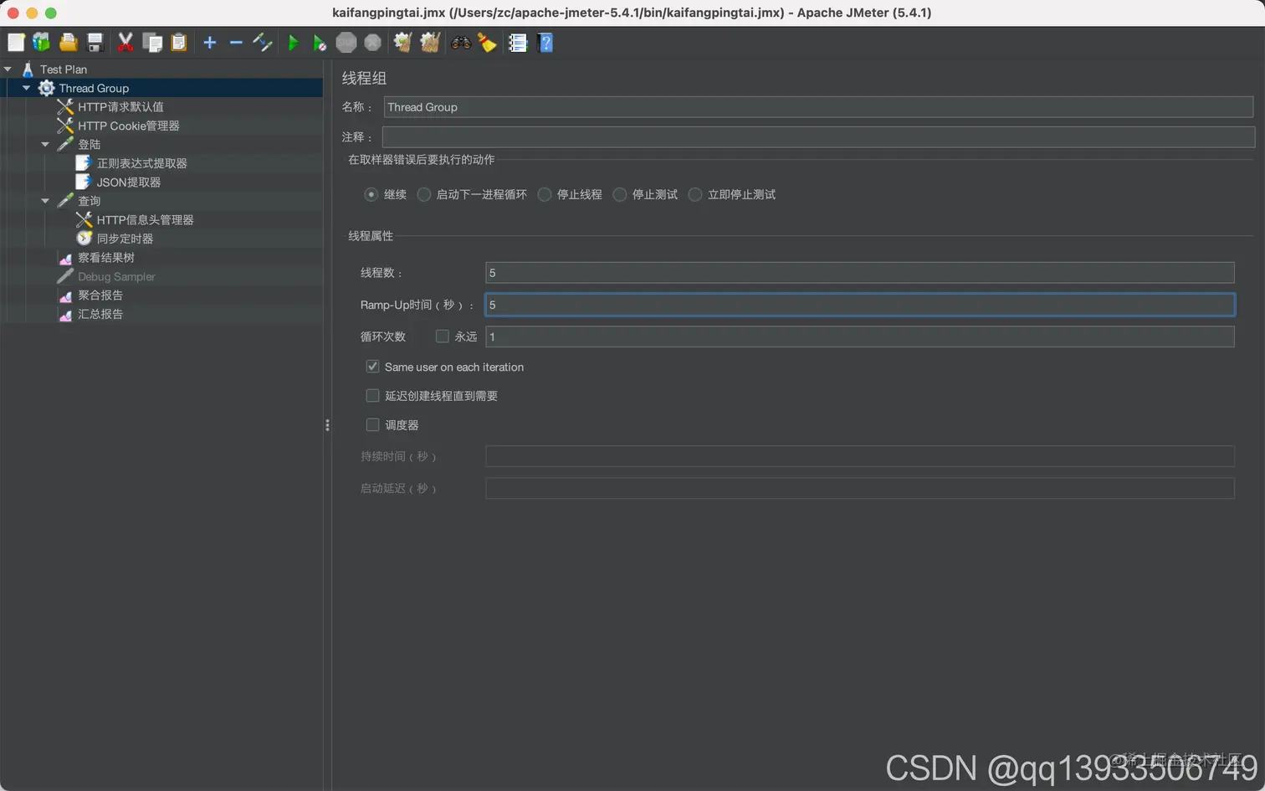This screenshot has width=1265, height=791.
Task: Select the 登陆 sampler in tree
Action: 89,144
